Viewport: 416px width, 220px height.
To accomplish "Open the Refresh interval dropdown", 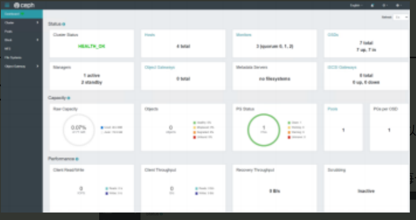I will tap(401, 17).
